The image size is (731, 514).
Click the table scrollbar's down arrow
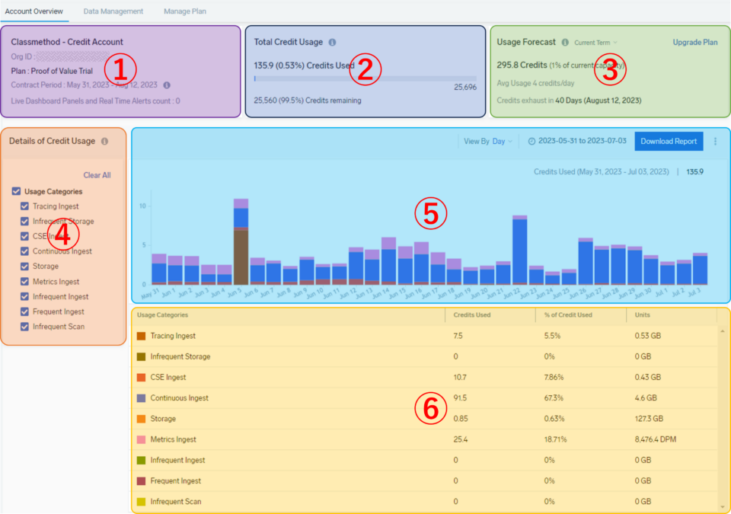(722, 506)
